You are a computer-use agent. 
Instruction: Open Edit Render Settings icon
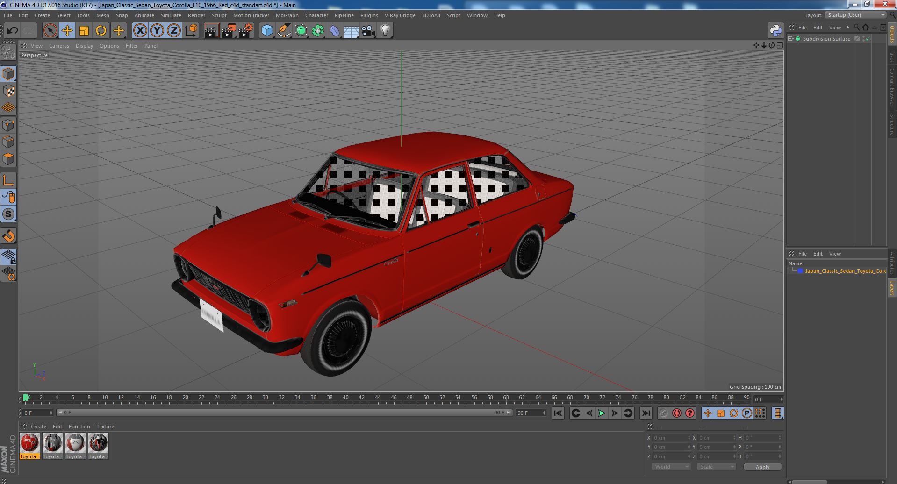(246, 31)
